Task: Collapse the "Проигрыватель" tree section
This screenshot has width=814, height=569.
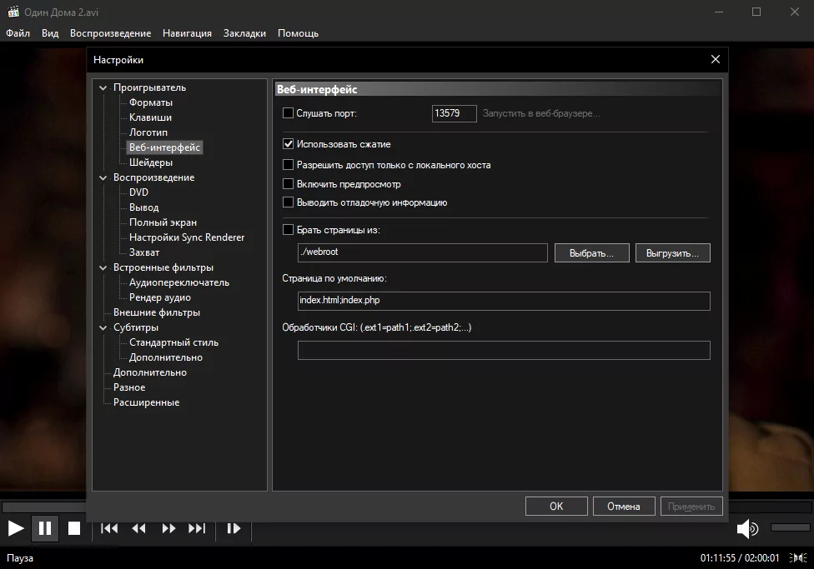Action: [103, 87]
